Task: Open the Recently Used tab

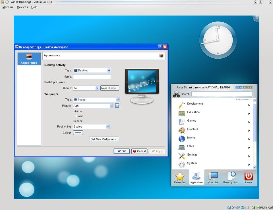Action: (x=231, y=177)
